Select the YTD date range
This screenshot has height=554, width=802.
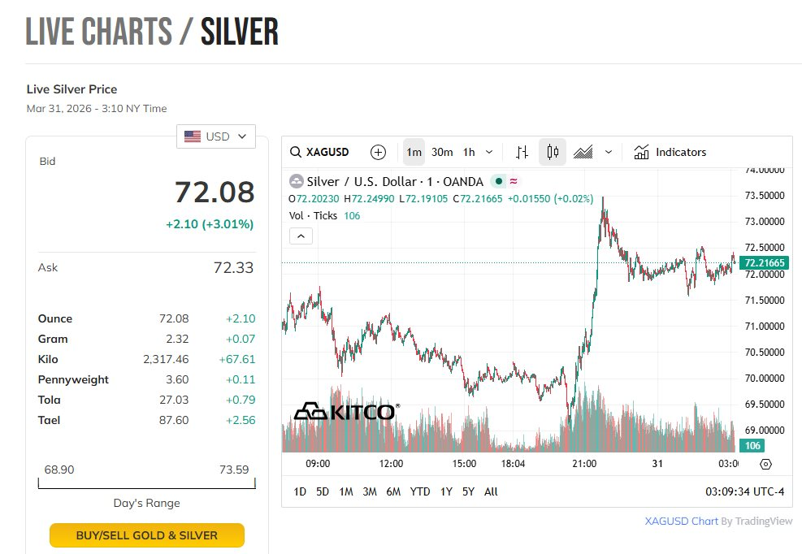(420, 491)
